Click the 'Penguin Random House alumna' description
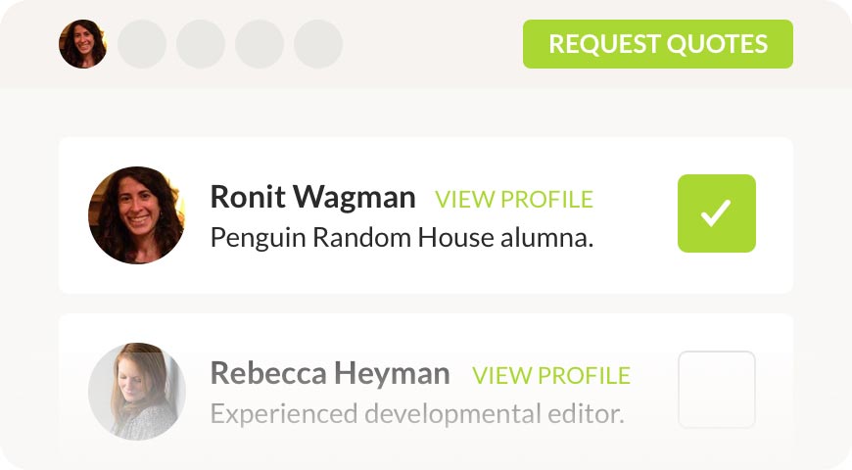The image size is (852, 470). tap(402, 237)
